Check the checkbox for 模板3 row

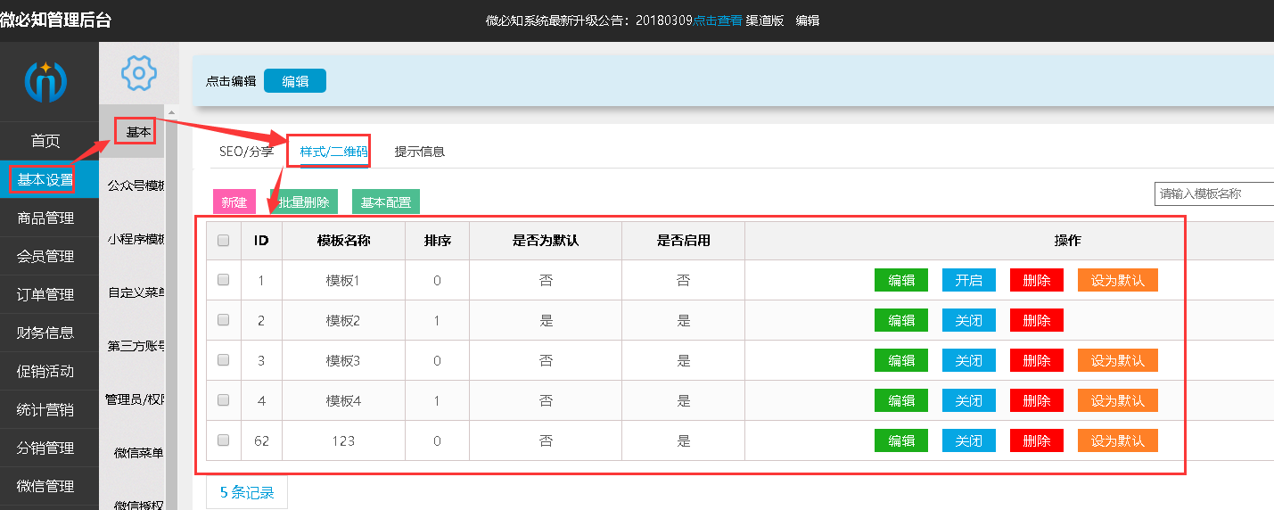pos(224,360)
